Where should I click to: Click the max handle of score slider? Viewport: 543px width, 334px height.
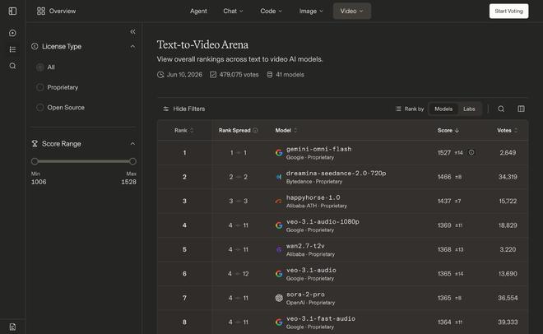(x=132, y=161)
